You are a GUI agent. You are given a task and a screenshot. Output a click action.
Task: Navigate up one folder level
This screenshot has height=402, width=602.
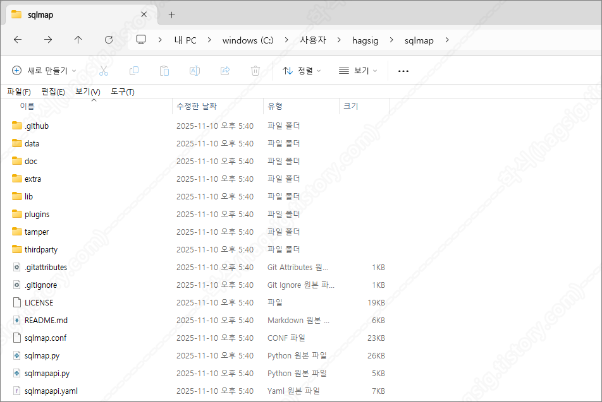tap(78, 40)
